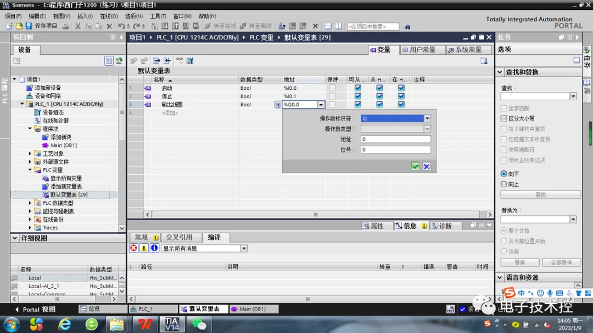Viewport: 593px width, 333px height.
Task: Expand the 工艺对象 tree node
Action: pyautogui.click(x=30, y=153)
